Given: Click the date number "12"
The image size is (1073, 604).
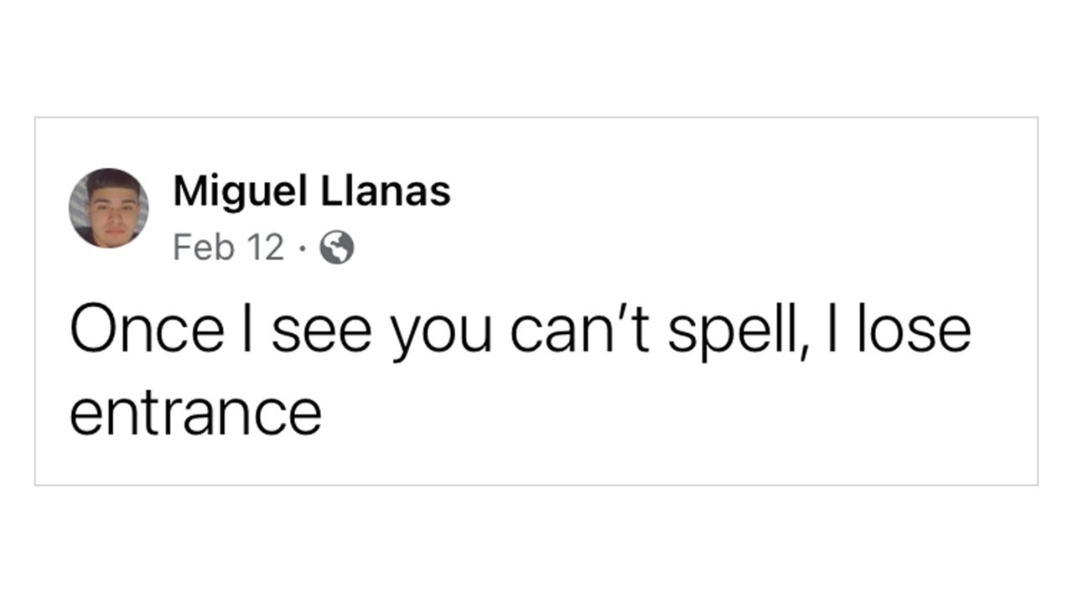Looking at the screenshot, I should 266,248.
